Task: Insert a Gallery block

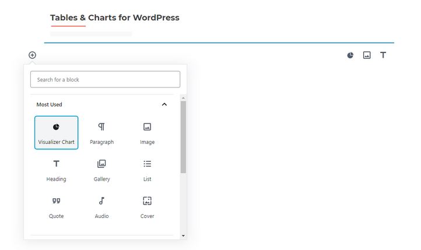Action: [x=102, y=170]
